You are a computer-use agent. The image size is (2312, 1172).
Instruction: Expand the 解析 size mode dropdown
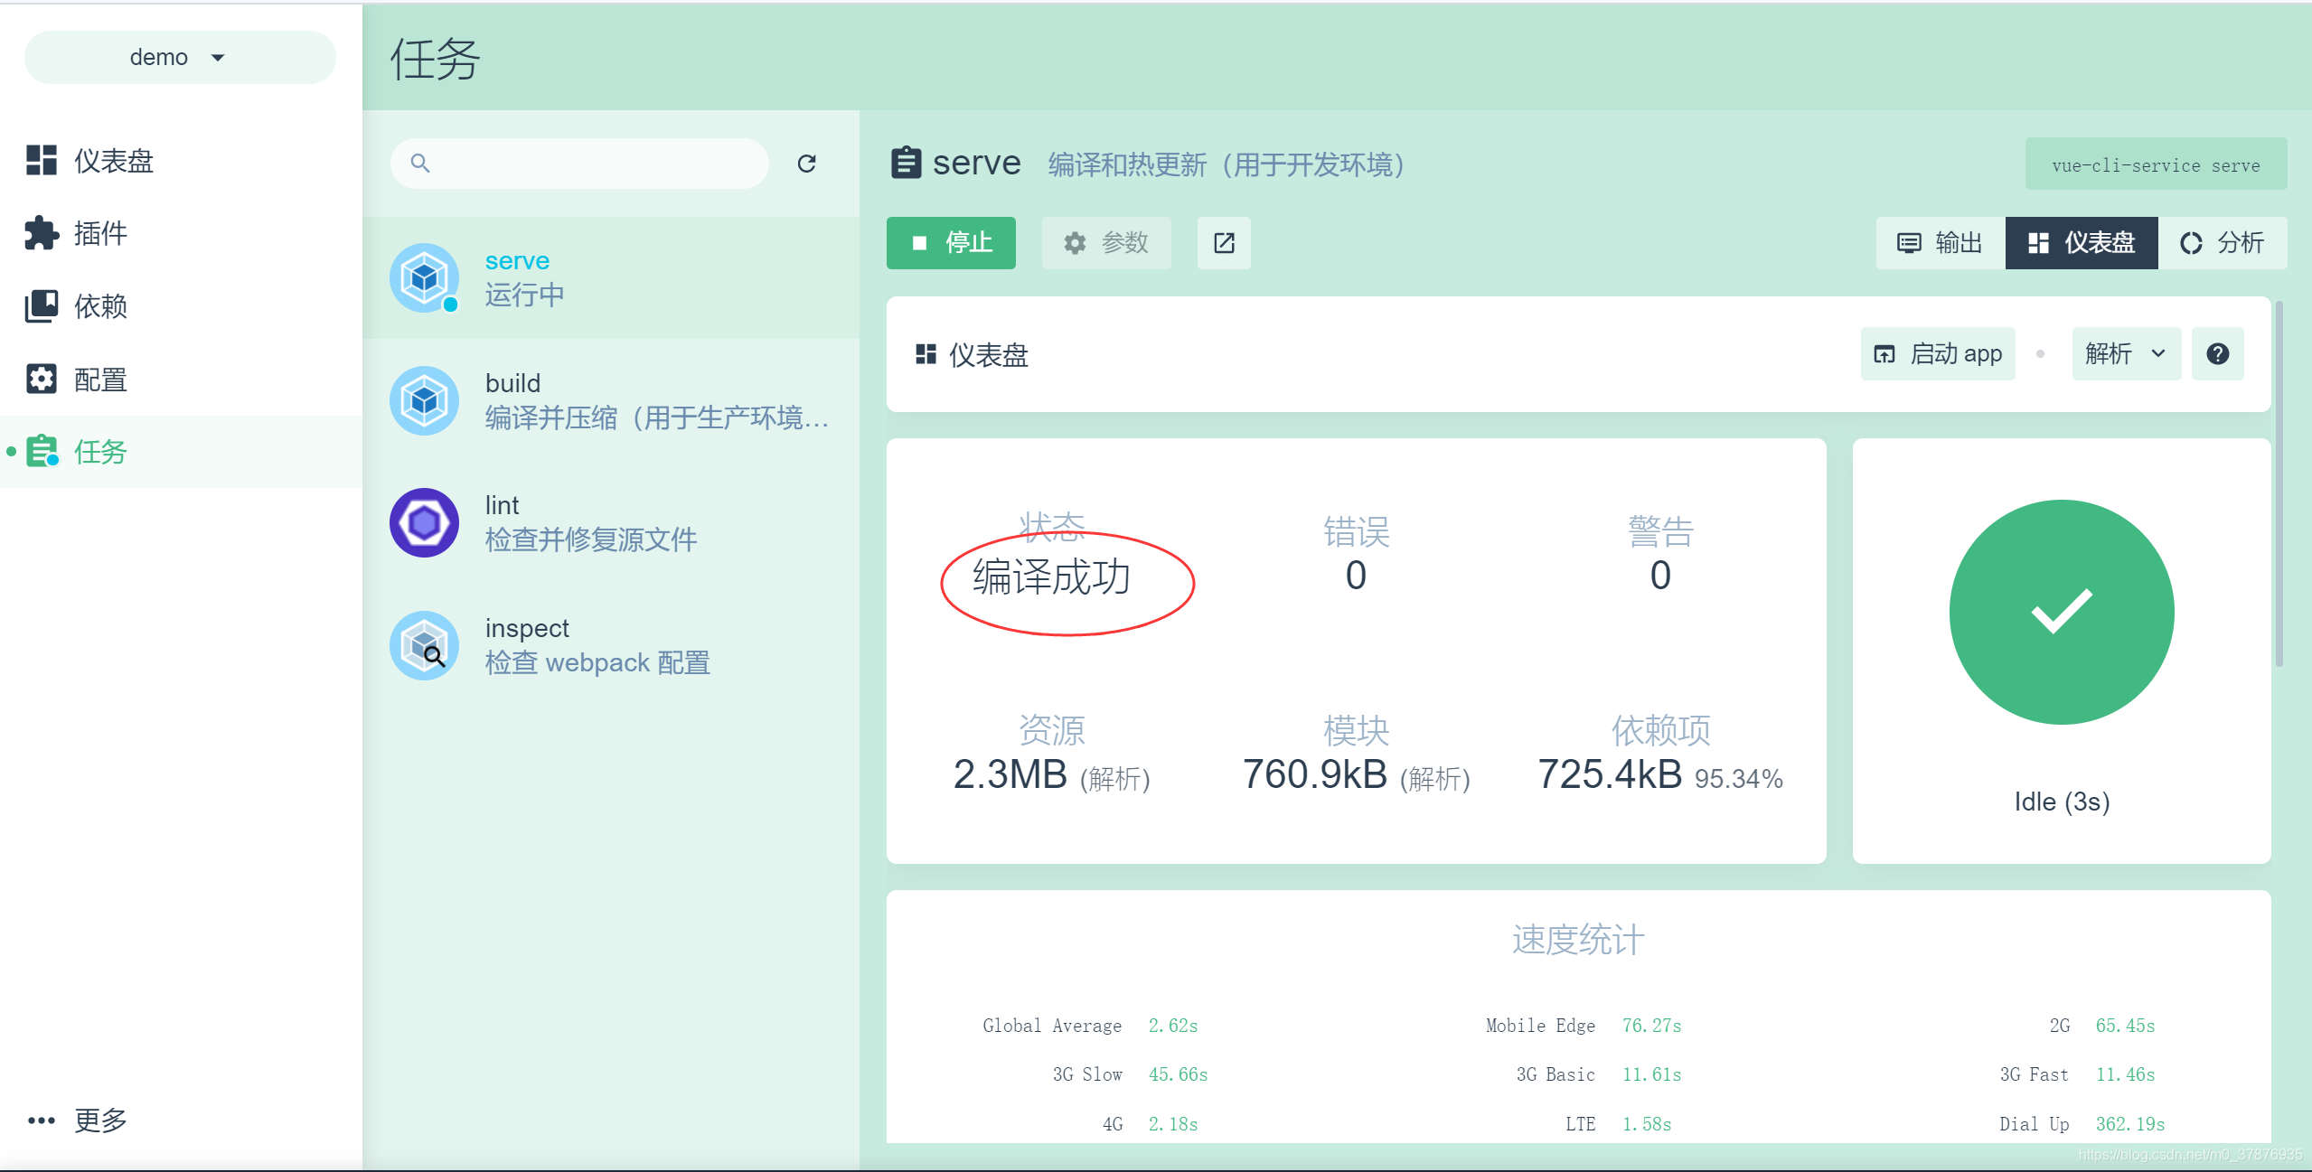point(2126,353)
